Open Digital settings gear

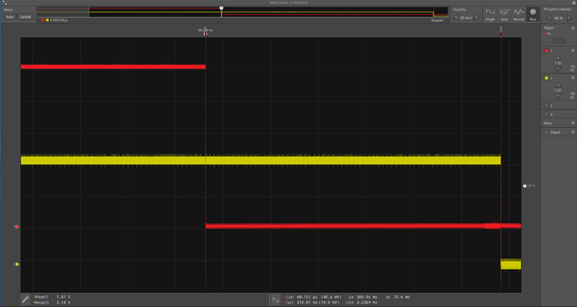click(x=573, y=132)
